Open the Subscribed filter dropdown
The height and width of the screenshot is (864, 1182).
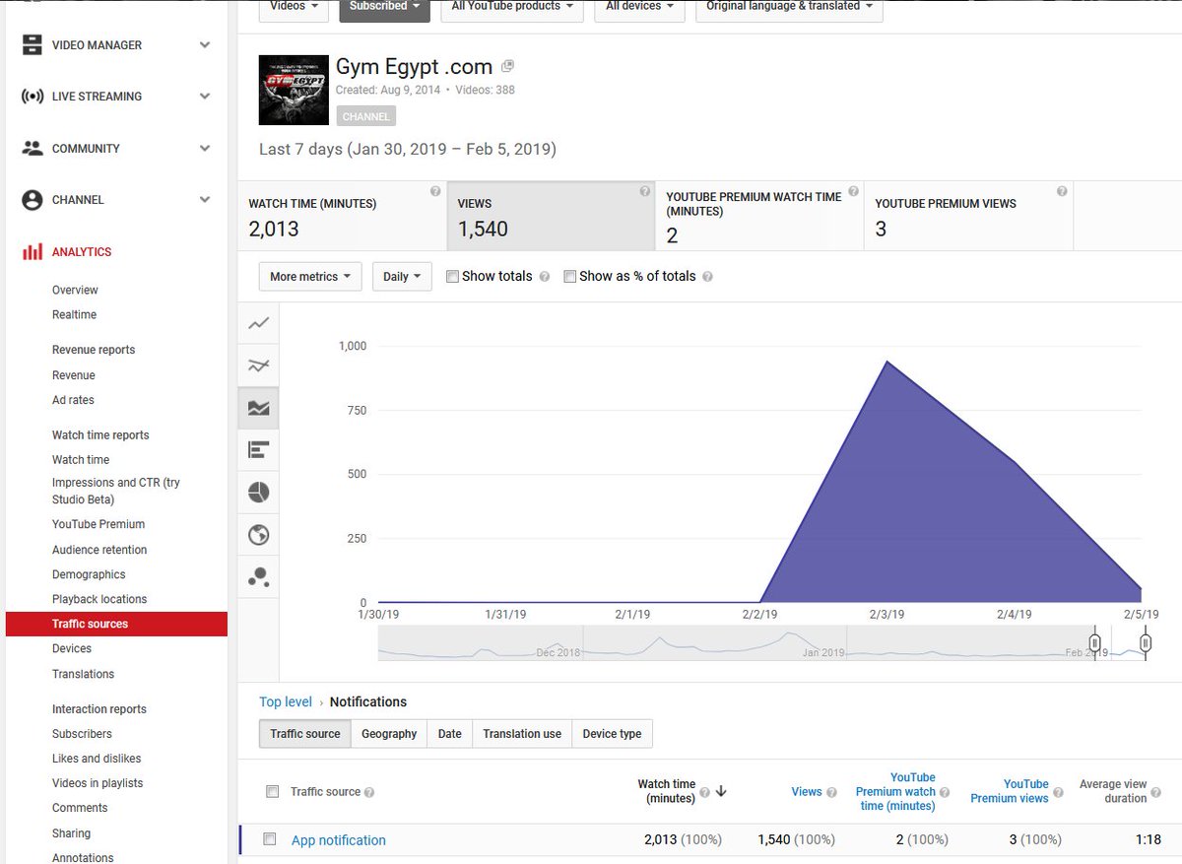click(384, 8)
